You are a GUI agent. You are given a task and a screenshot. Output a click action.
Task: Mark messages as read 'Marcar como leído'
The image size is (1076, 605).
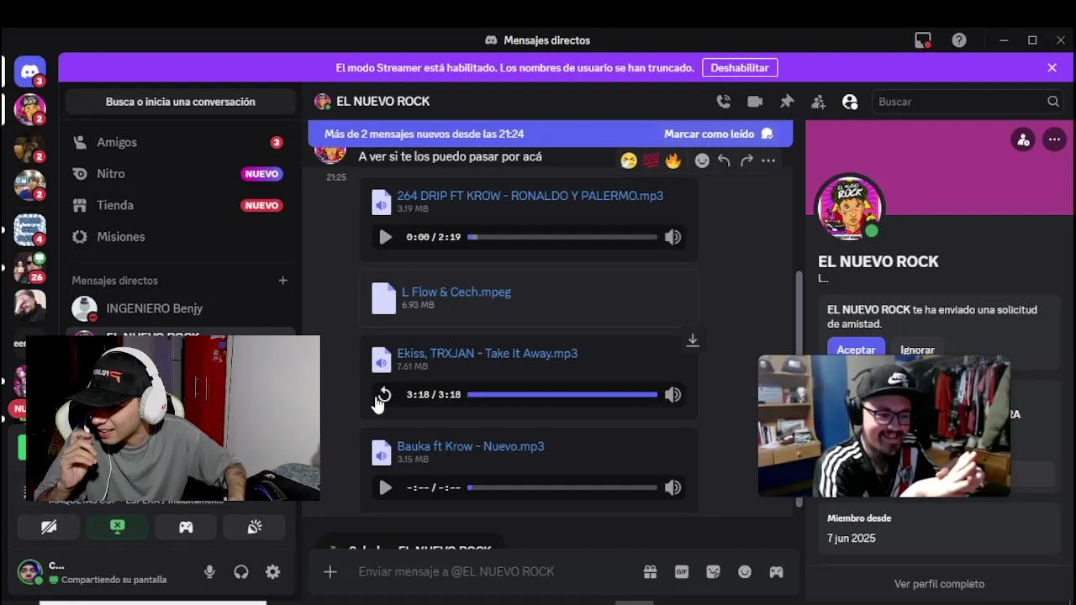click(718, 134)
